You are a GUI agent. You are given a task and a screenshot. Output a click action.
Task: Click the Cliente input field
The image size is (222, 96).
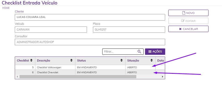tap(90, 17)
